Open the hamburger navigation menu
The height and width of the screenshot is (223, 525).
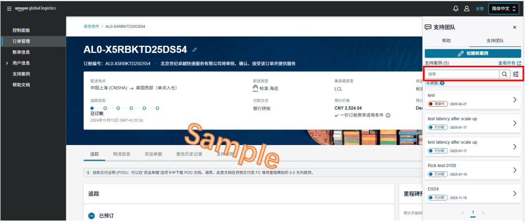(9, 8)
